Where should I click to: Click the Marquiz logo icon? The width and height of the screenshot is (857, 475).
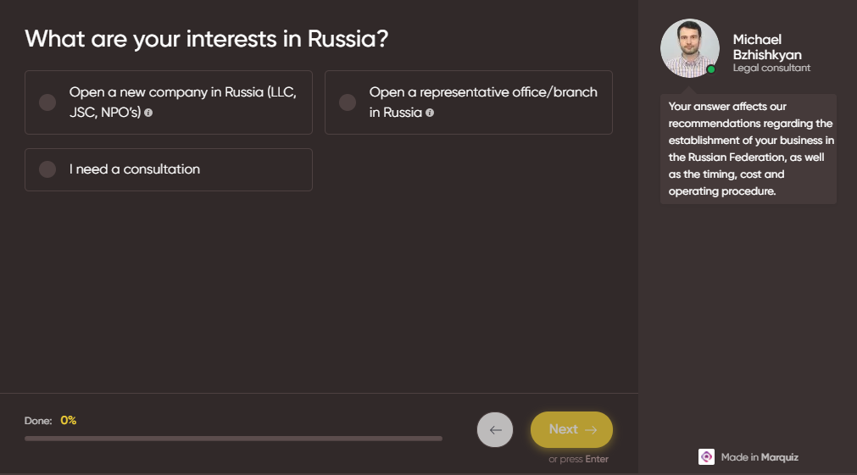coord(706,456)
